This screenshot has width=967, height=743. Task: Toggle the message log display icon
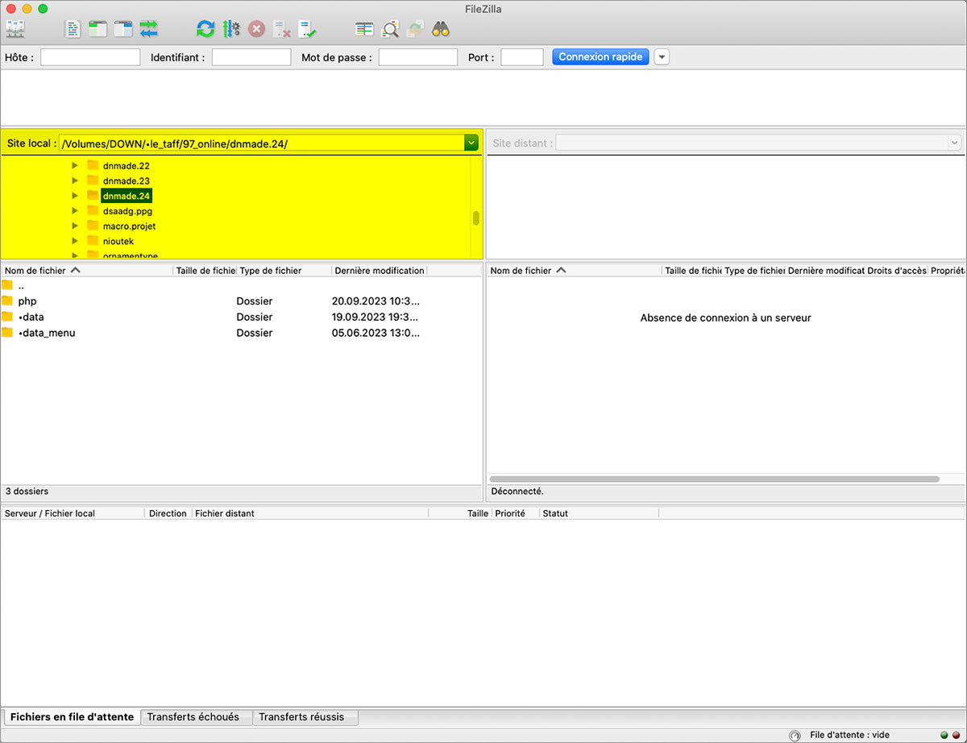[73, 30]
